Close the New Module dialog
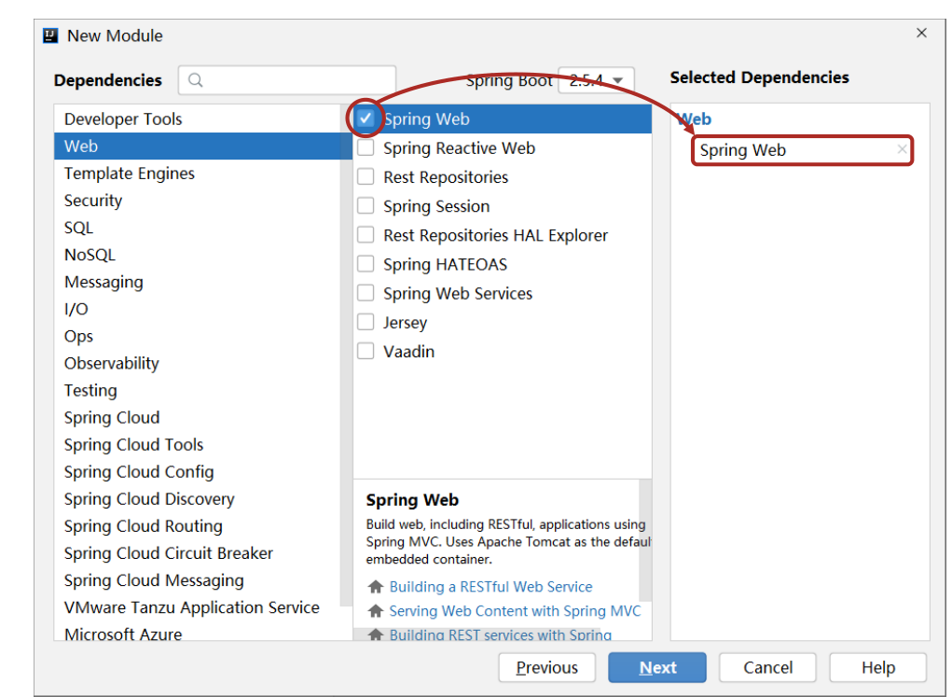 click(x=921, y=34)
